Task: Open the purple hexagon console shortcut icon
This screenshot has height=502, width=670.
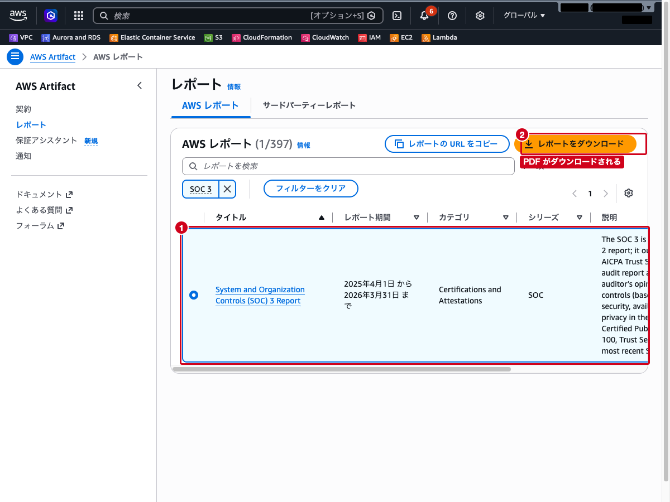Action: pos(51,16)
